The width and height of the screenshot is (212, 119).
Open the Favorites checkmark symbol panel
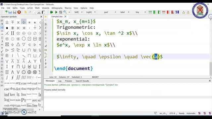click(x=2, y=51)
